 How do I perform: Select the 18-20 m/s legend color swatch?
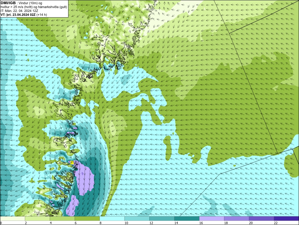(237, 218)
